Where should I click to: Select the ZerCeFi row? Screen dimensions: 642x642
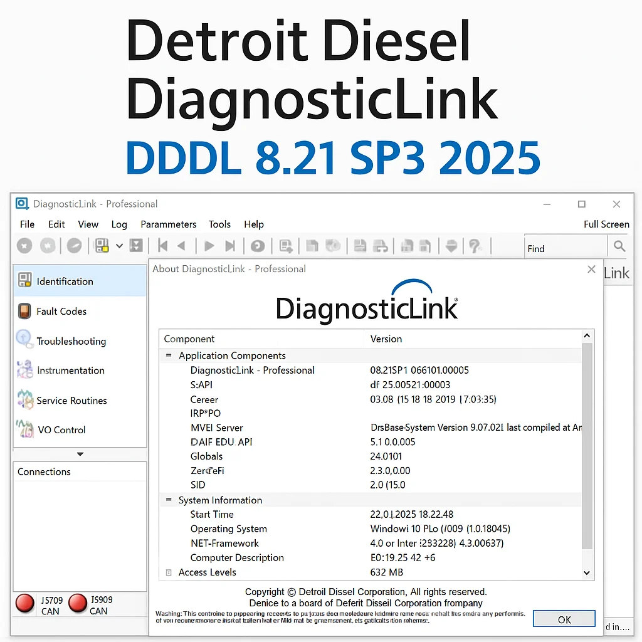pos(371,471)
